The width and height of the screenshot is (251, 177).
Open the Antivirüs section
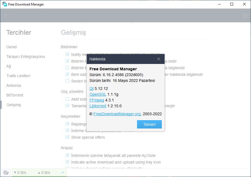coord(14,85)
